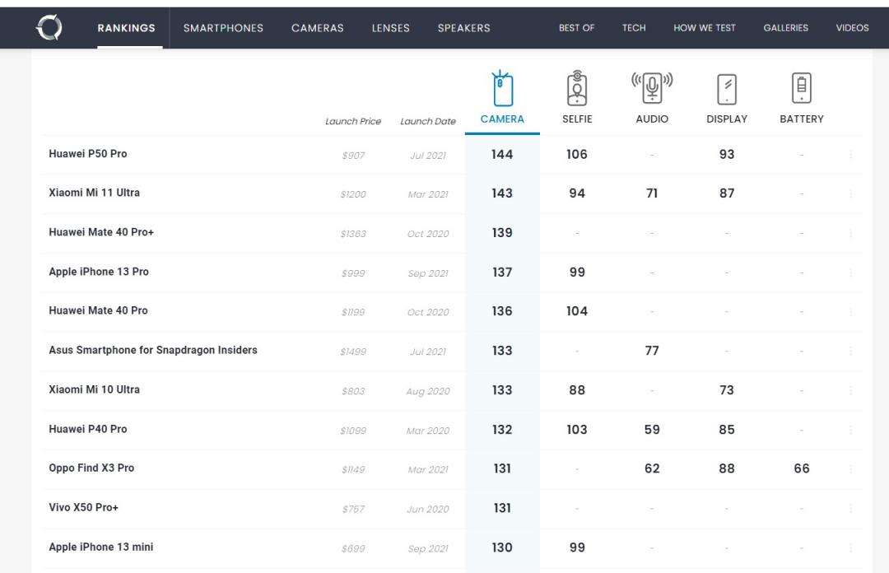Select the Battery ranking icon
The image size is (889, 573).
(x=801, y=89)
